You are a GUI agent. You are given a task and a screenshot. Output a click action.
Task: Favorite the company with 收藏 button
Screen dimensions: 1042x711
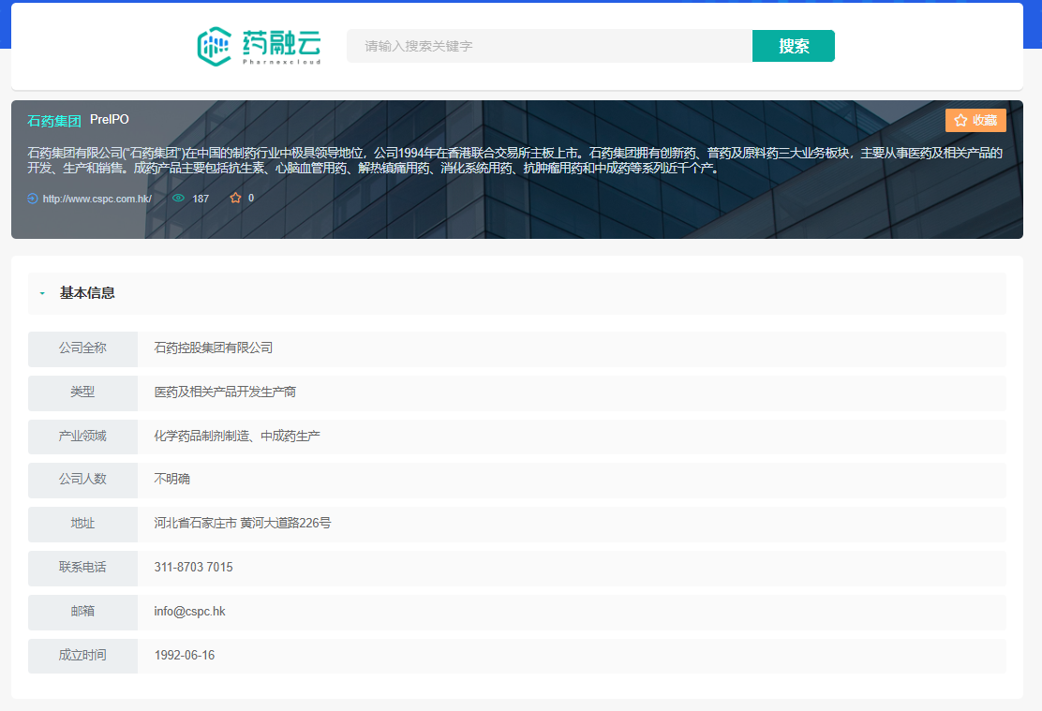point(975,121)
